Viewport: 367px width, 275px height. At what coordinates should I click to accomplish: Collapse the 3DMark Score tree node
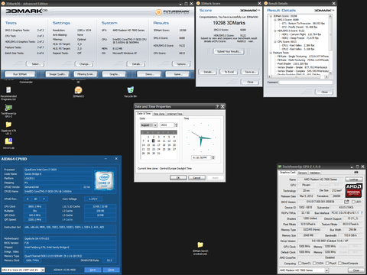[271, 16]
